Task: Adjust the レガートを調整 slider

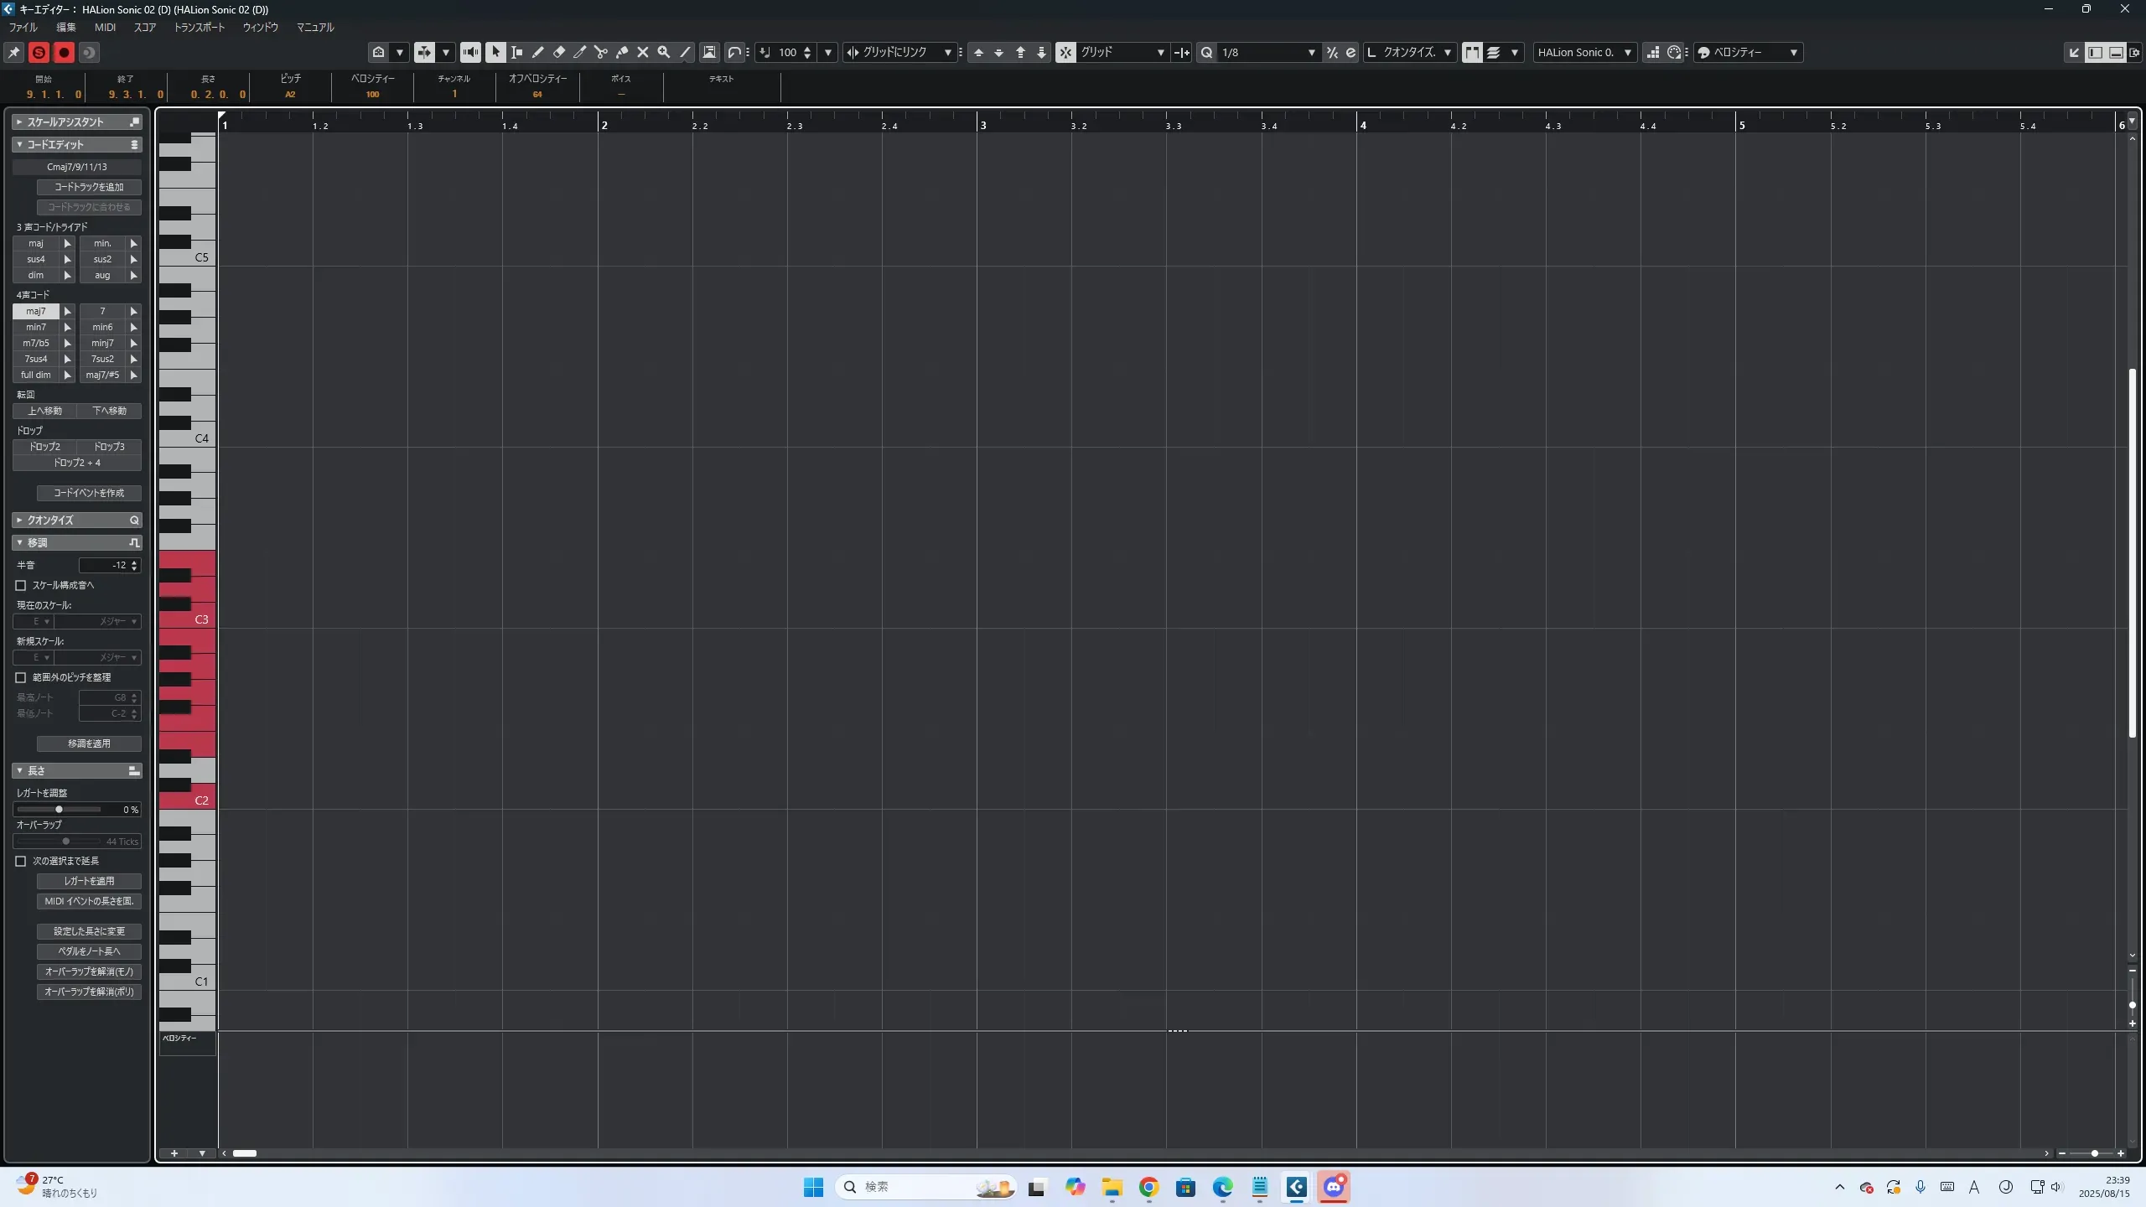Action: tap(59, 809)
